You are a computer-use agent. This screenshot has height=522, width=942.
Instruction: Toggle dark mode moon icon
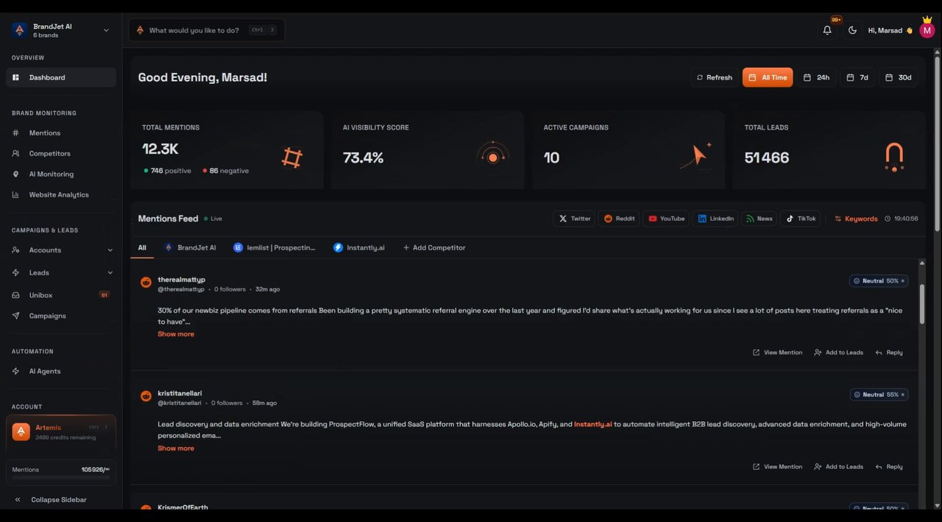pos(852,30)
